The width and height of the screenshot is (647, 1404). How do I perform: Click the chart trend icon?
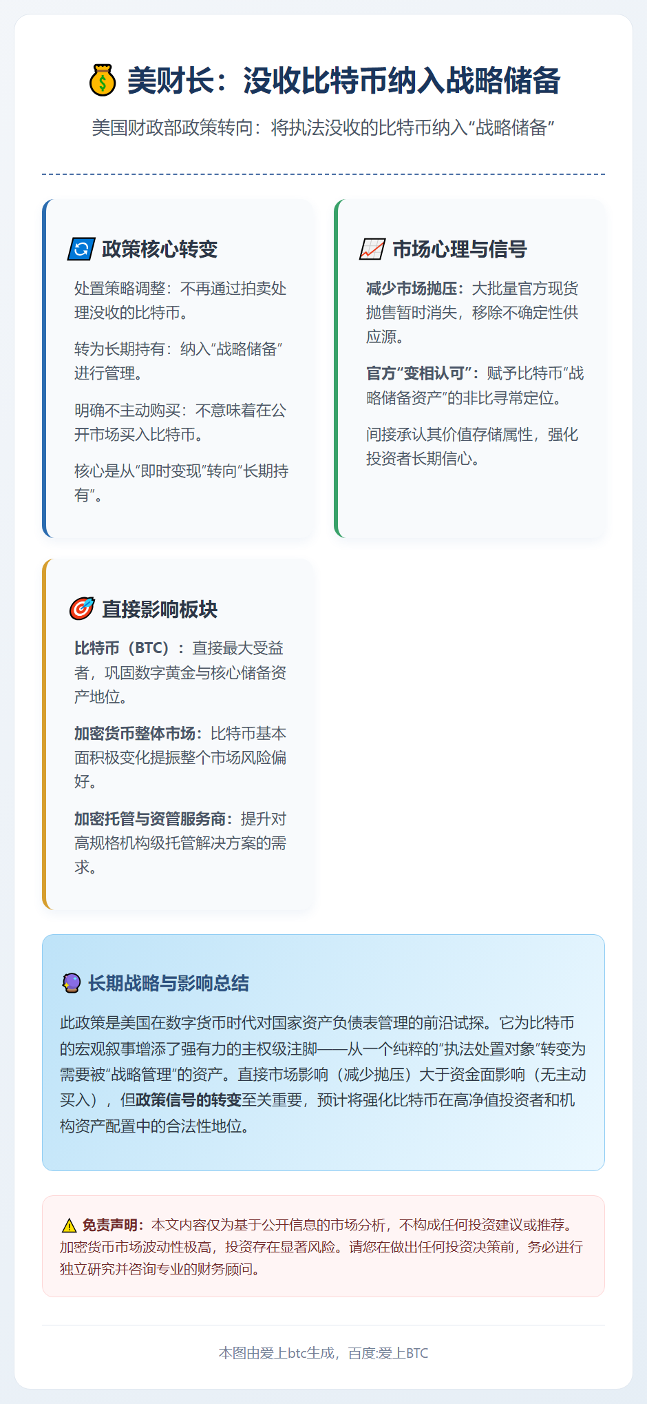(x=372, y=249)
